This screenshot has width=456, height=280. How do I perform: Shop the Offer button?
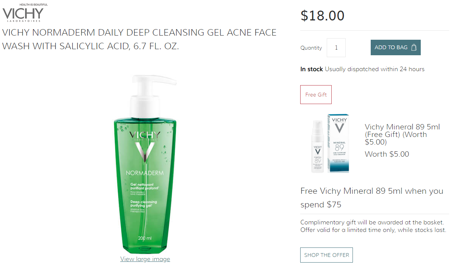[326, 255]
